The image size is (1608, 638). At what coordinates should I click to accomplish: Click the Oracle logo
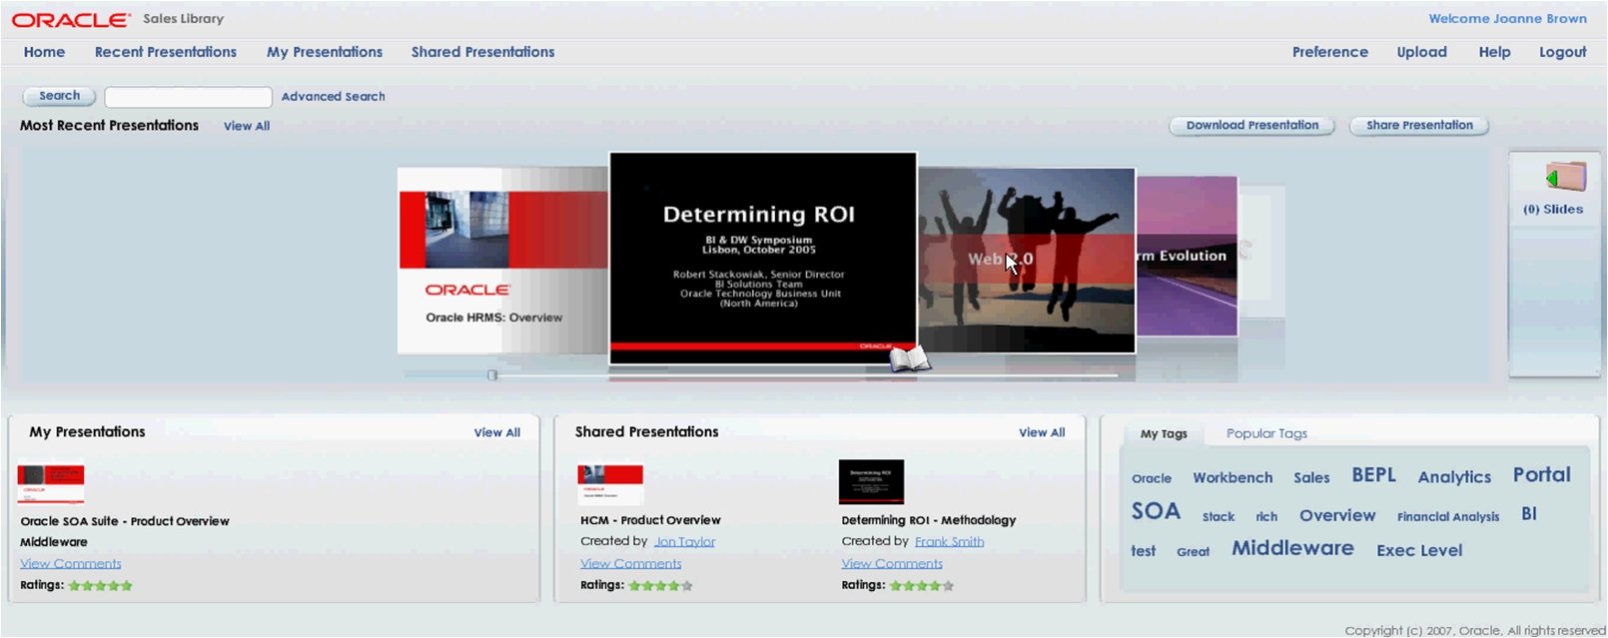tap(70, 19)
